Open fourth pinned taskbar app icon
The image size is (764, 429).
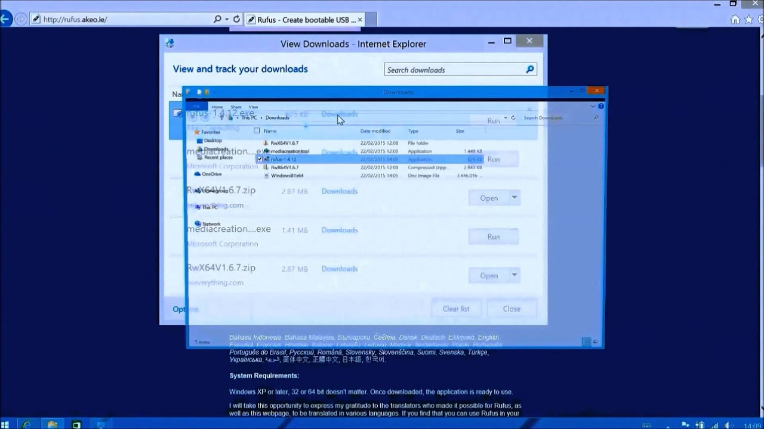[x=101, y=424]
